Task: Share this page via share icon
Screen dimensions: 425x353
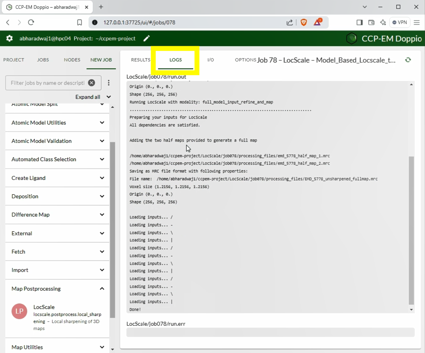Action: point(289,22)
